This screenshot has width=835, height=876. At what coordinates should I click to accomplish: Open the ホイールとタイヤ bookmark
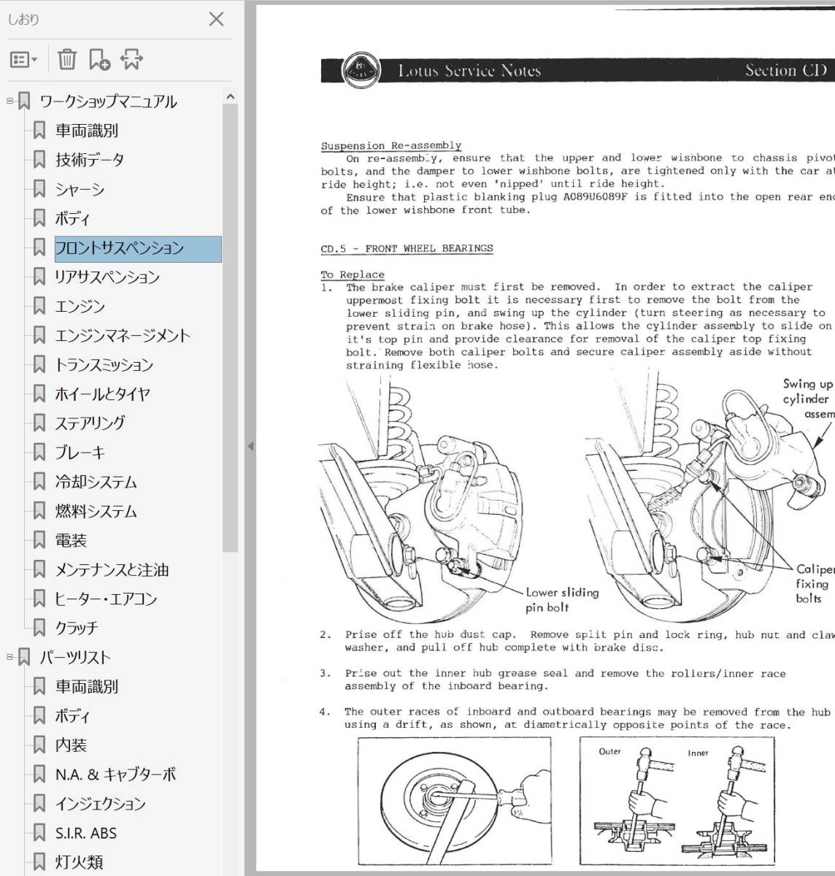(x=103, y=393)
